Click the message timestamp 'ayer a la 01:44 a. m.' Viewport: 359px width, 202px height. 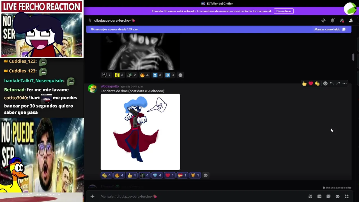[132, 87]
